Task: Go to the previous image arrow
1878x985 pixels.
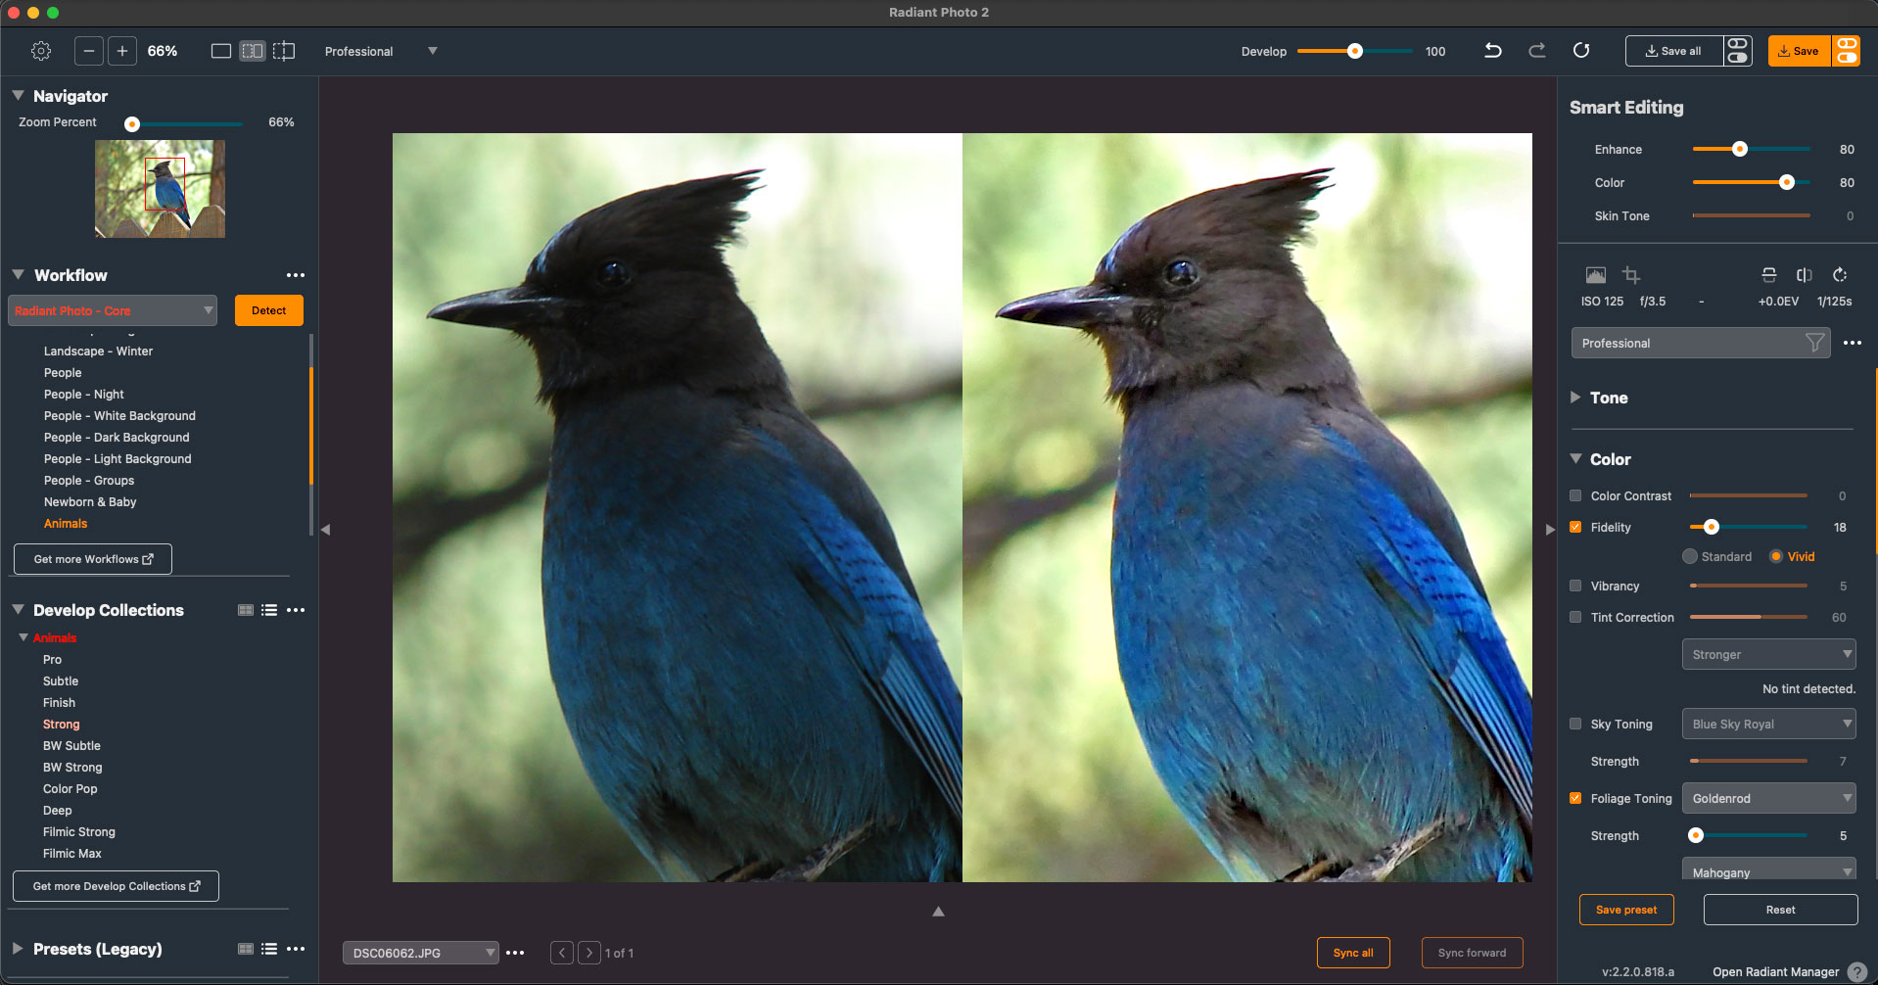Action: tap(562, 953)
